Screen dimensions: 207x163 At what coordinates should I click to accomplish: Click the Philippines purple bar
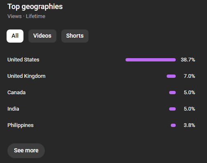click(x=173, y=125)
